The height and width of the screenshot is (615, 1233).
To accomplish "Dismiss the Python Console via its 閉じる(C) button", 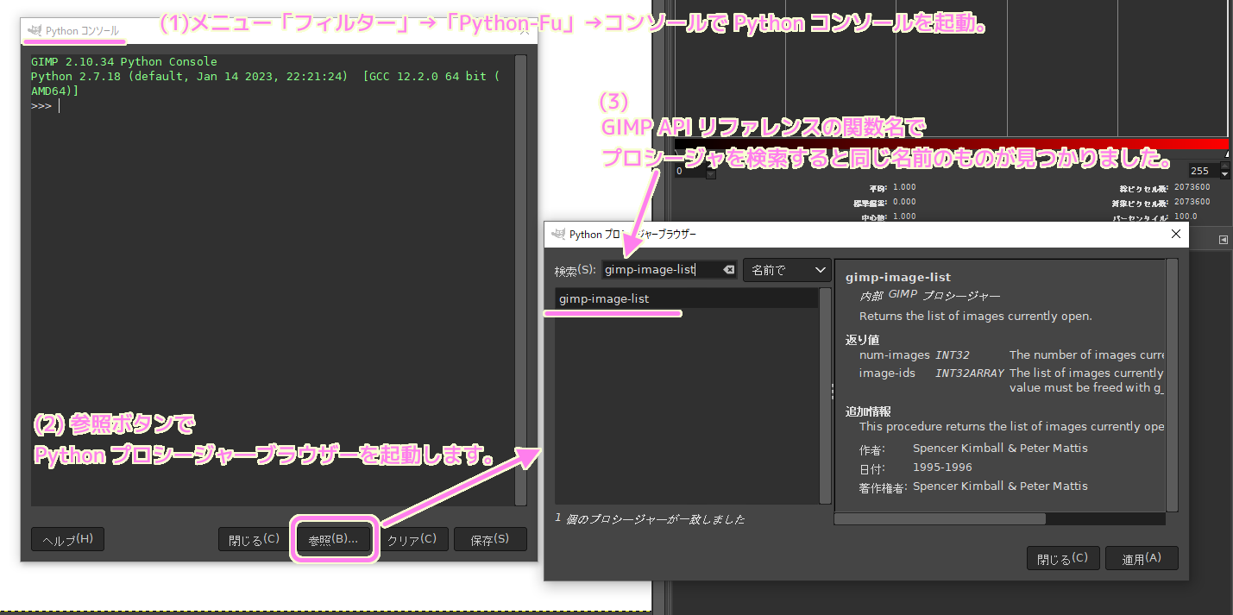I will click(251, 539).
